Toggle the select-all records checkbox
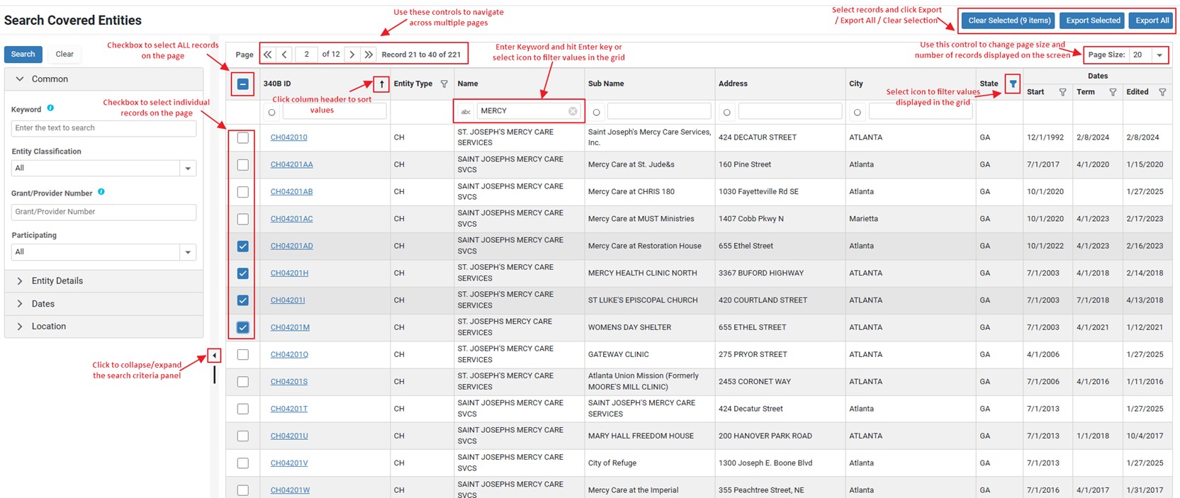 (242, 84)
